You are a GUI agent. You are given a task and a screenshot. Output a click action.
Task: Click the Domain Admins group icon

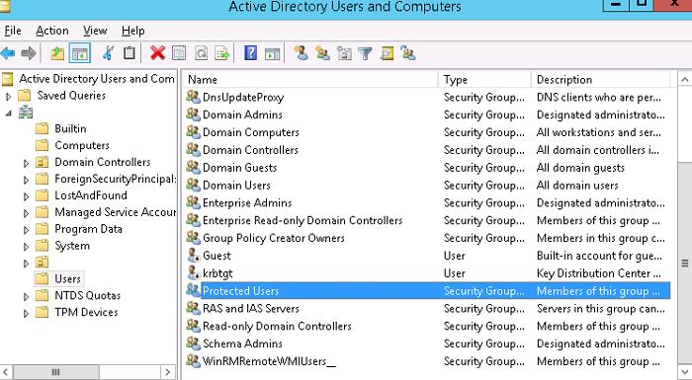194,114
